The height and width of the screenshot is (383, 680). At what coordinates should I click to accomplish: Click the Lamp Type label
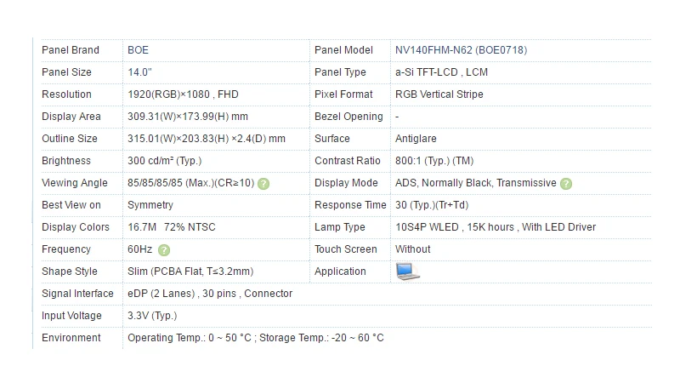(339, 227)
